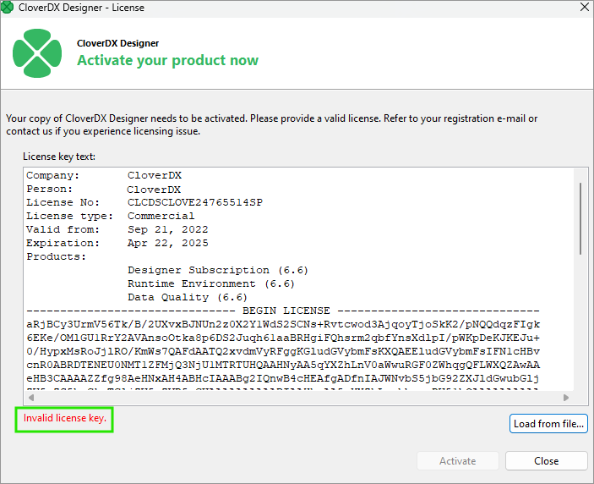Click the large green clover logo
Screen dimensions: 594x484
37,53
